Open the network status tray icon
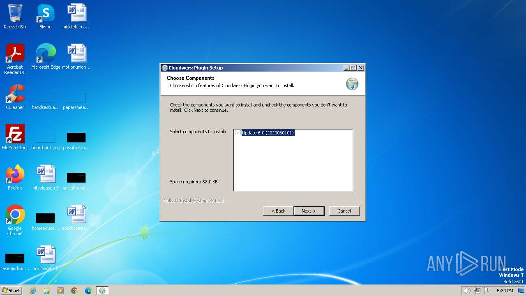The width and height of the screenshot is (526, 296). (x=477, y=291)
